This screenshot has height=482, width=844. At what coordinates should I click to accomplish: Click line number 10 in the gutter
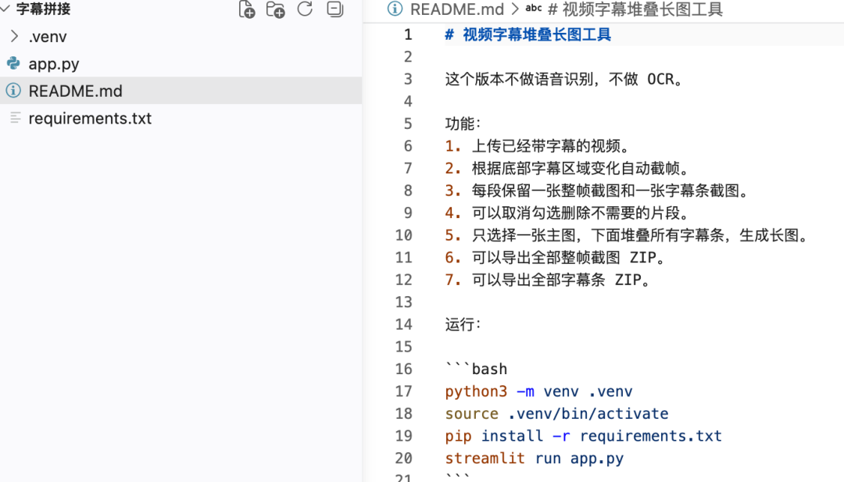coord(404,235)
